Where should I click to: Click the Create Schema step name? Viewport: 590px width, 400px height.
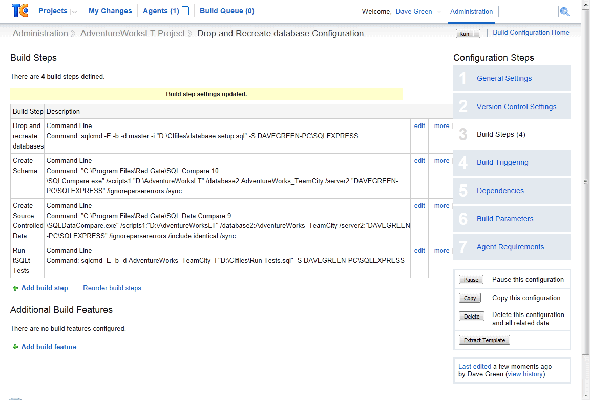tap(25, 165)
